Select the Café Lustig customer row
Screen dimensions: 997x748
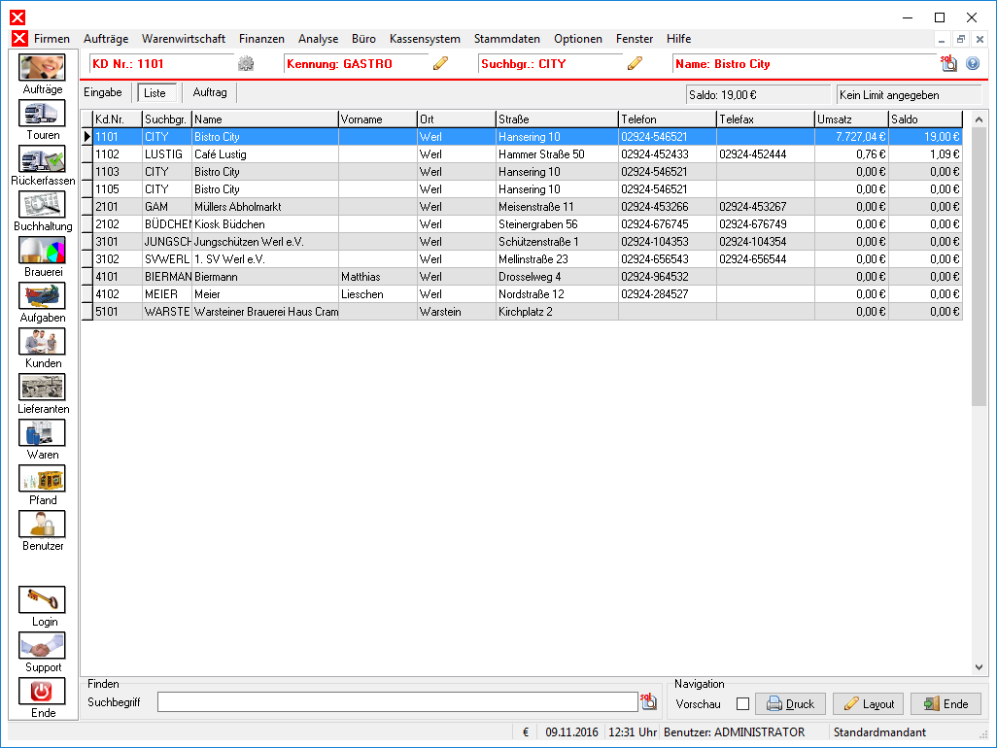pos(527,154)
